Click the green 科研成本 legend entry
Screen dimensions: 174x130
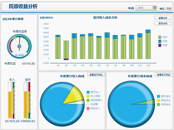164,105
